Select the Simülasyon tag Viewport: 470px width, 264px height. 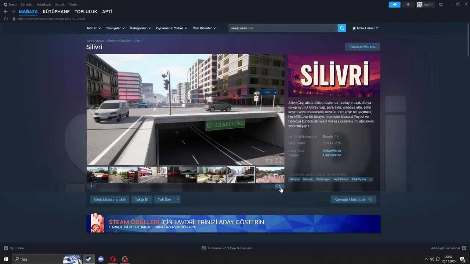tap(323, 179)
